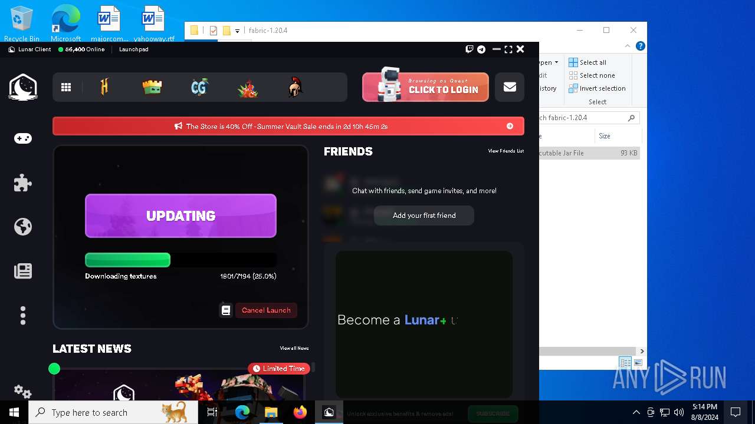Select the Recycle Bin desktop icon

[22, 25]
